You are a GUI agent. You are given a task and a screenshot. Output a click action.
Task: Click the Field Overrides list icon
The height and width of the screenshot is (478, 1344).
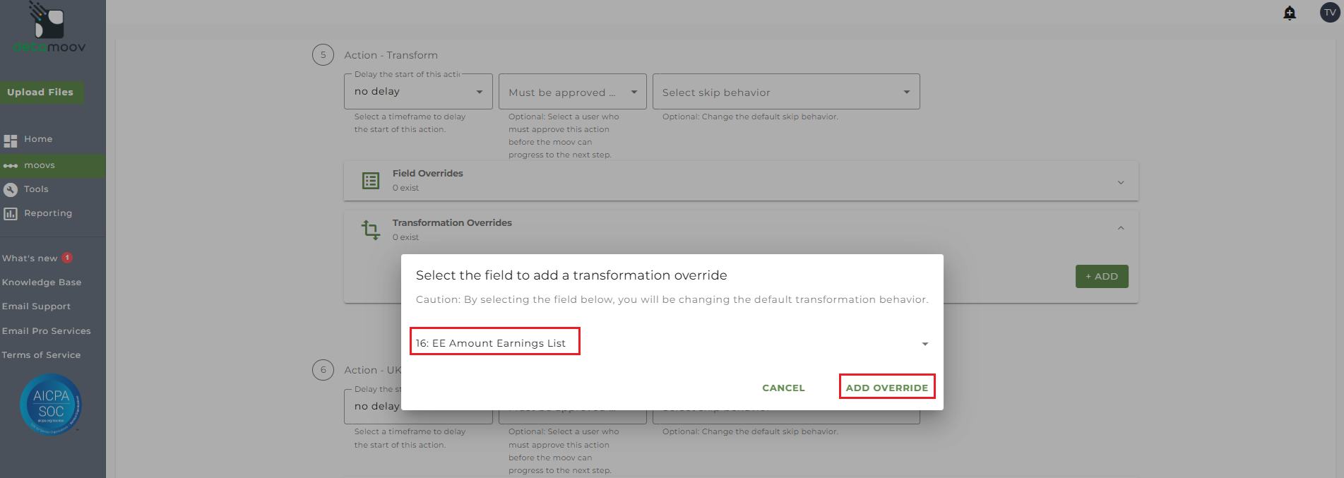tap(371, 181)
